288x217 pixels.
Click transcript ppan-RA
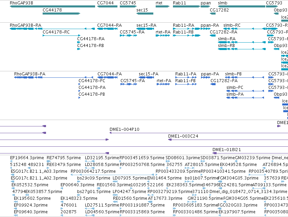(x=205, y=29)
